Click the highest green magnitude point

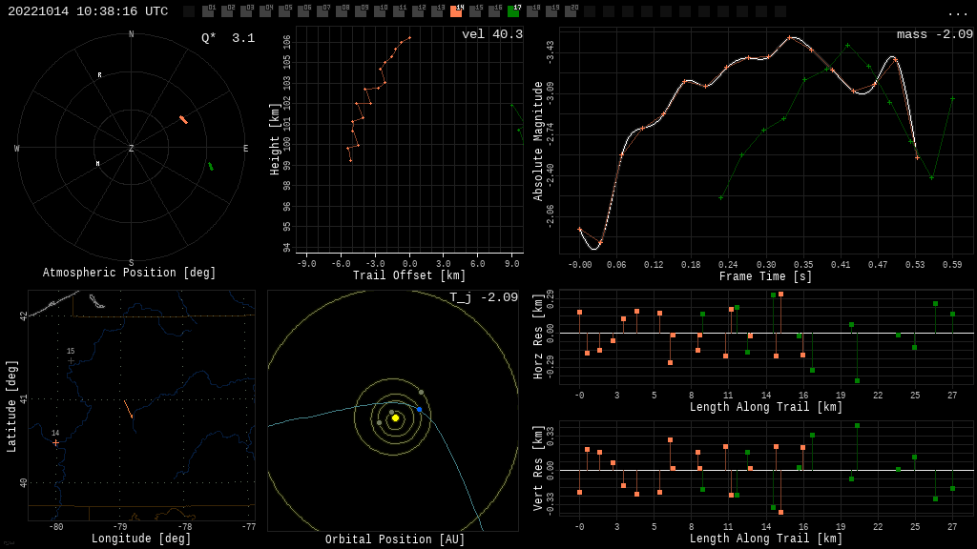[x=848, y=46]
